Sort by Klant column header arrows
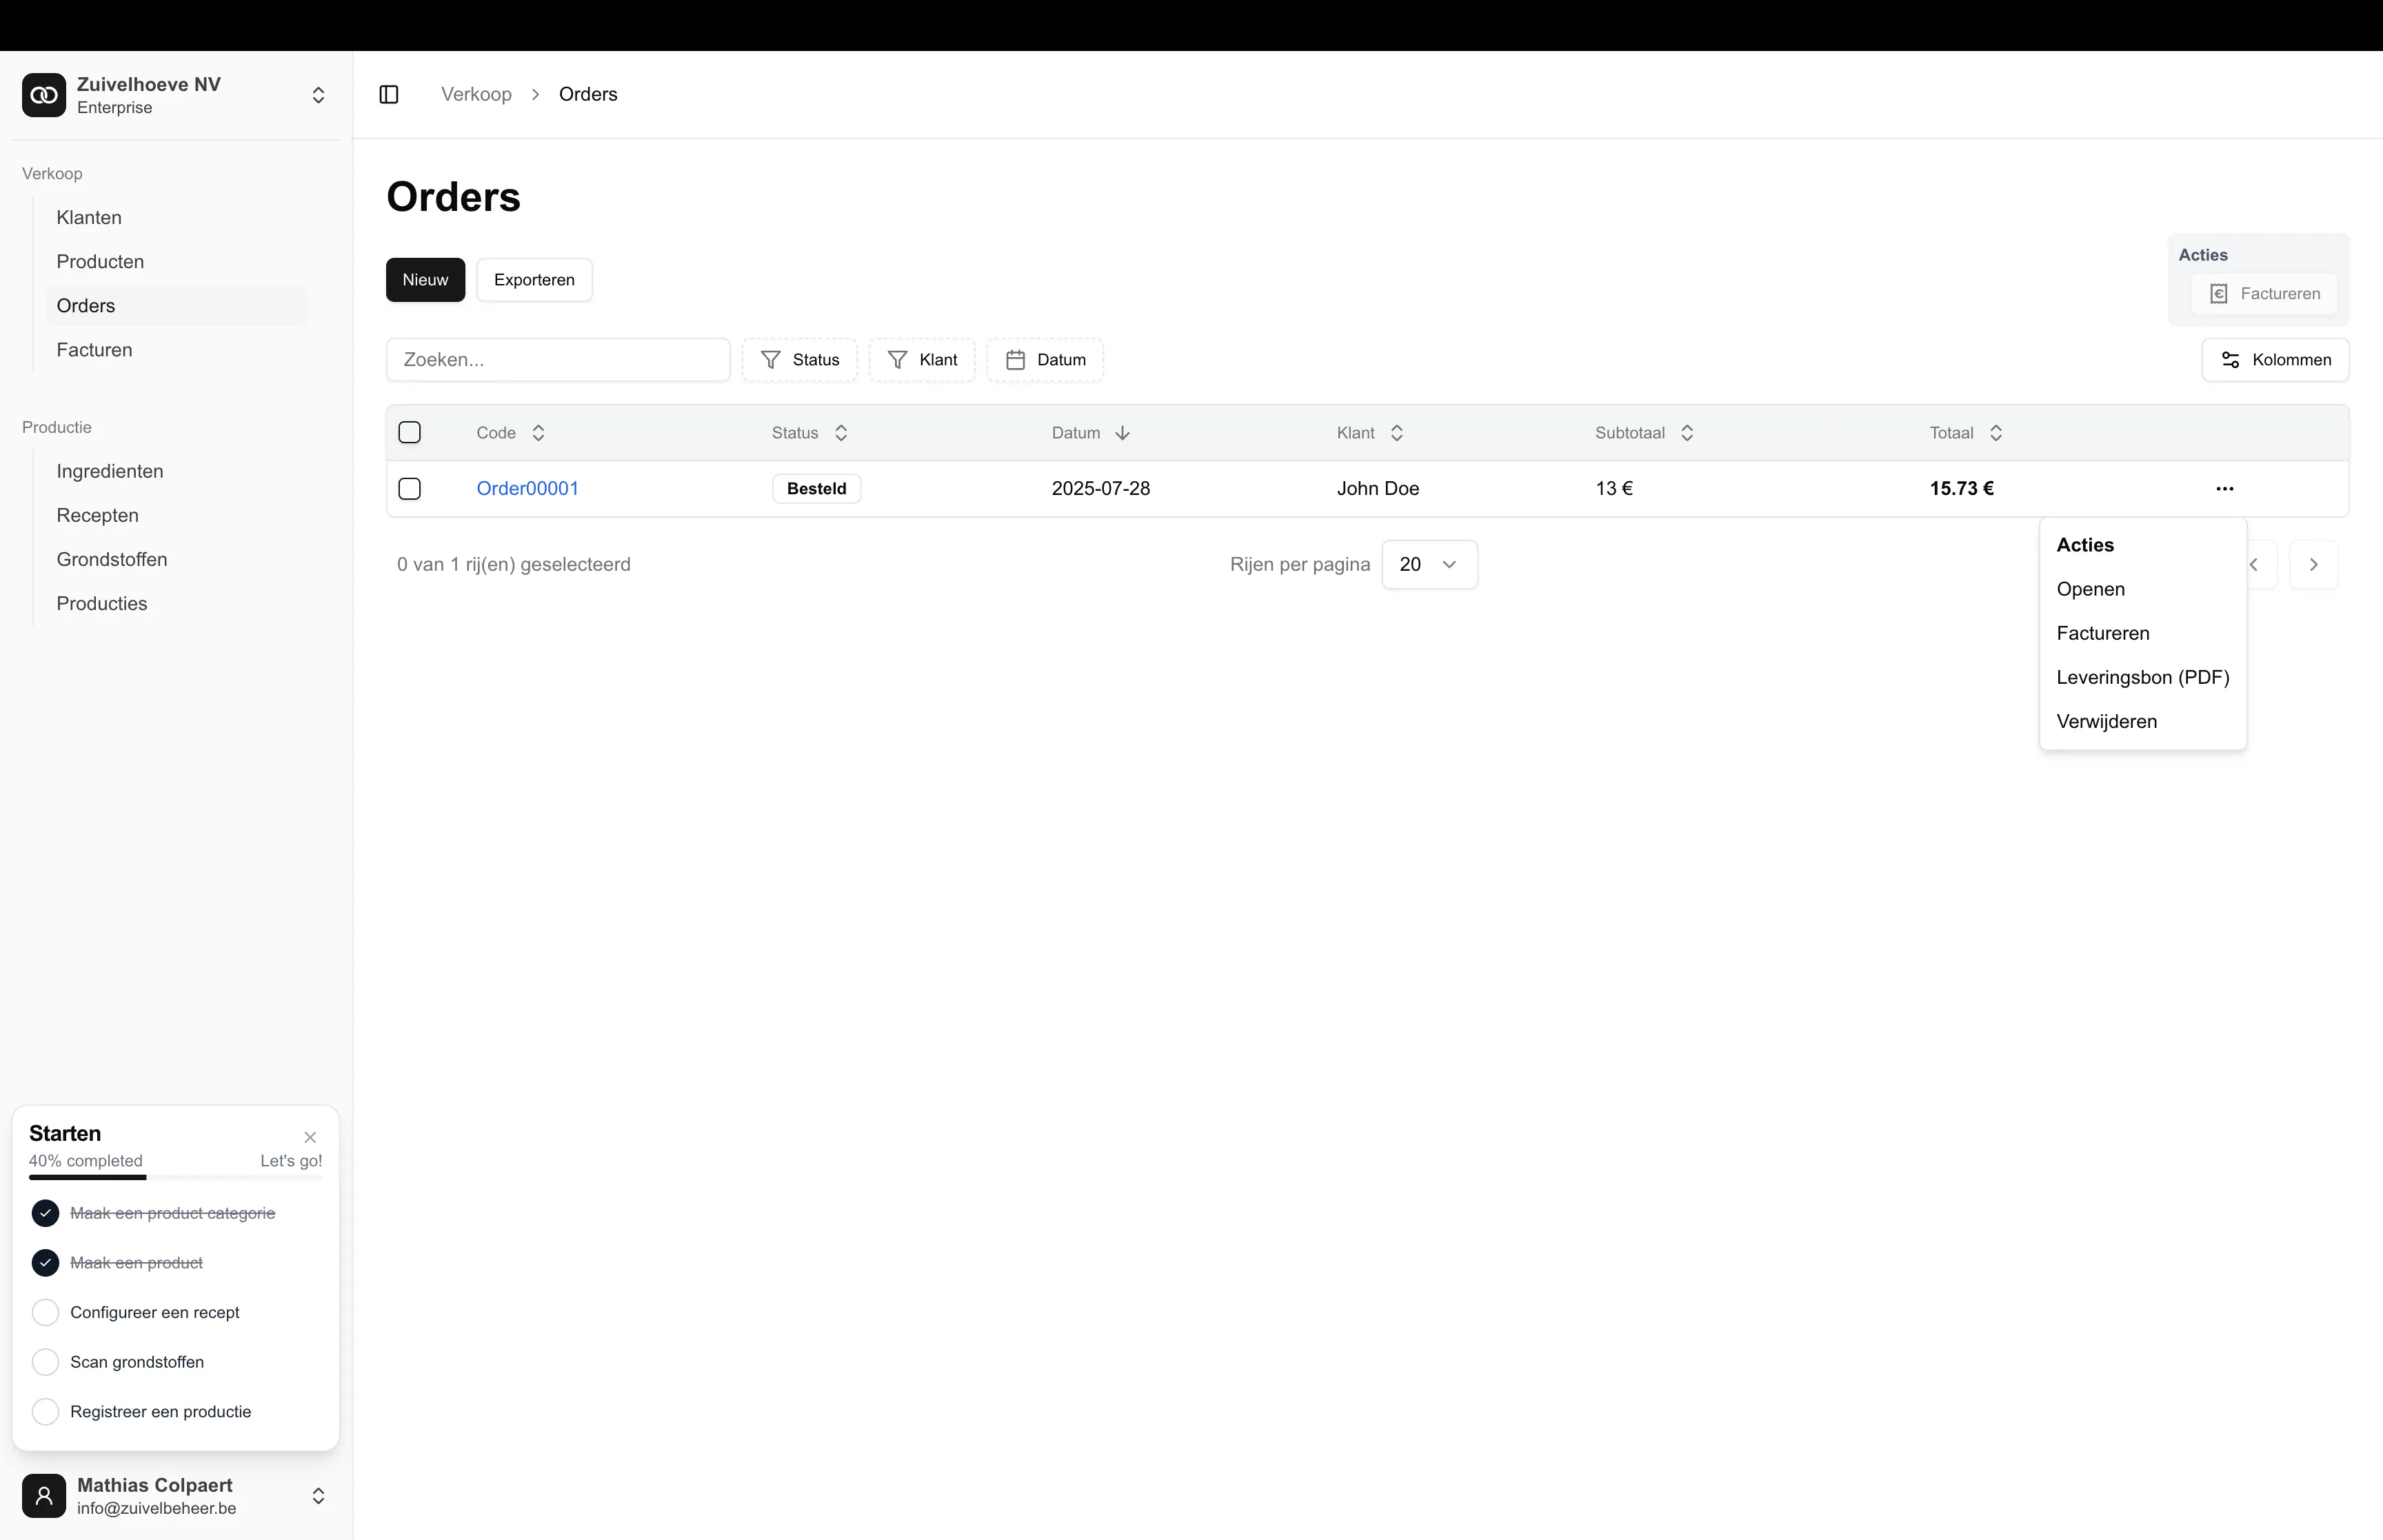Image resolution: width=2383 pixels, height=1540 pixels. [x=1397, y=433]
